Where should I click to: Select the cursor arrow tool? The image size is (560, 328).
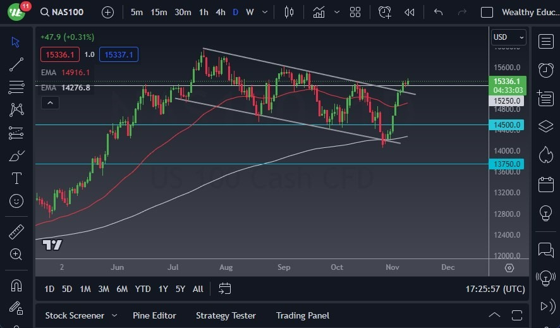point(16,42)
